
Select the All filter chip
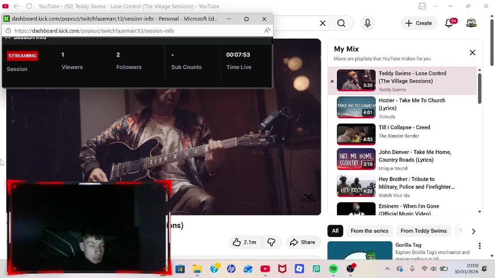point(335,231)
